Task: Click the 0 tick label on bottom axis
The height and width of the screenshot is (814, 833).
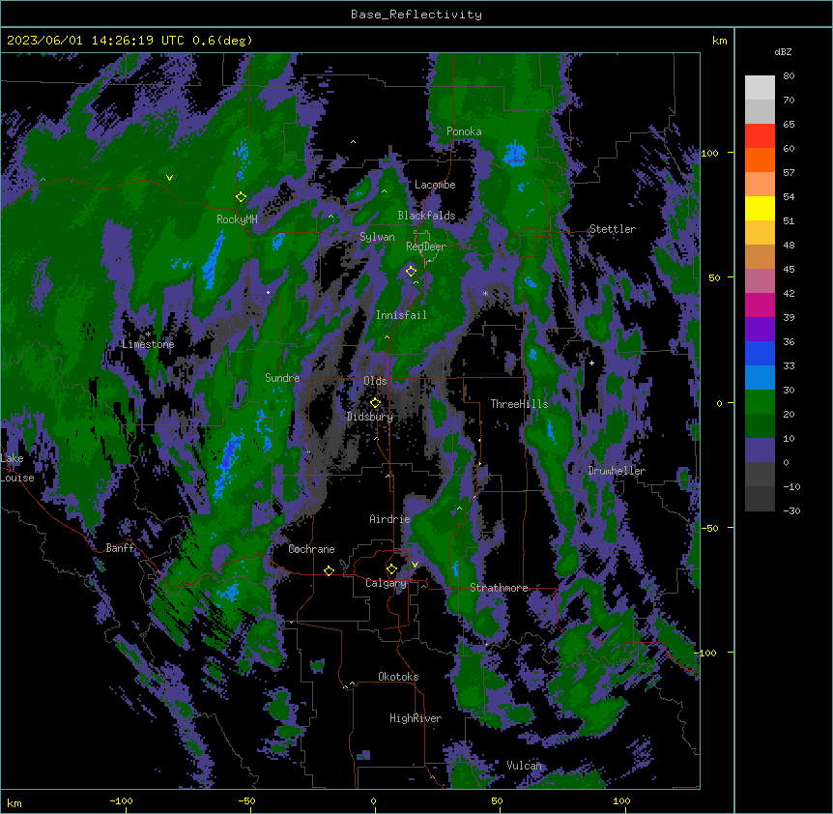Action: [373, 800]
